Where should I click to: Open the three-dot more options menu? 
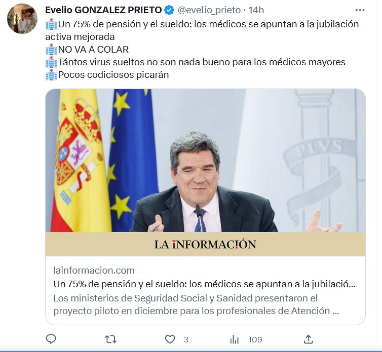click(360, 10)
